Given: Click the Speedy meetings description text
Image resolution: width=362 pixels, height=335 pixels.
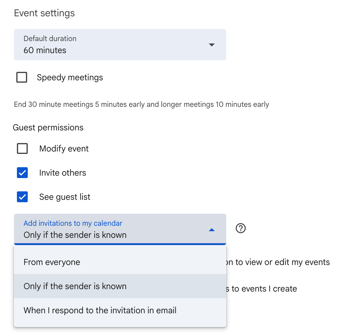Looking at the screenshot, I should [x=141, y=104].
